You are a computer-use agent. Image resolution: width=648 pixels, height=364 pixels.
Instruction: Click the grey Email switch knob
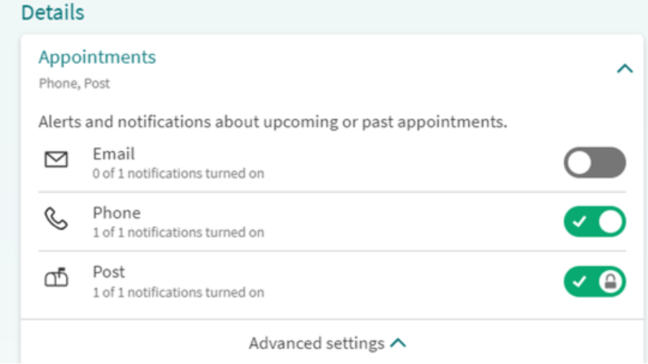point(579,162)
